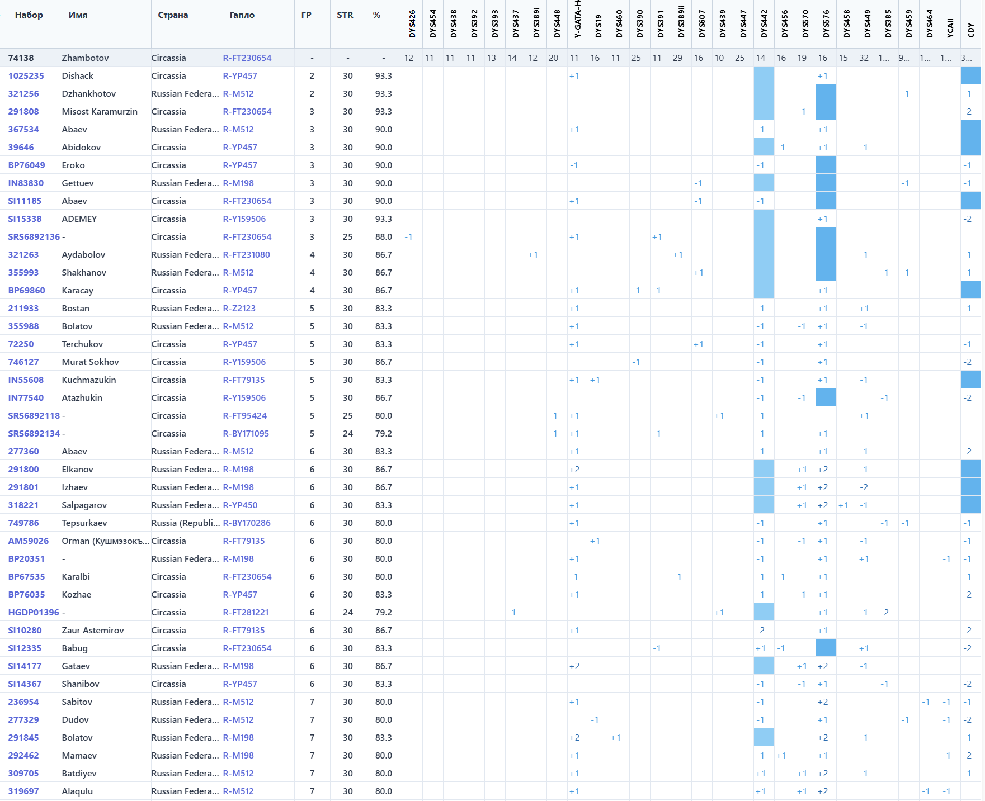Image resolution: width=985 pixels, height=801 pixels.
Task: Sort by the Набор column header
Action: coord(29,15)
